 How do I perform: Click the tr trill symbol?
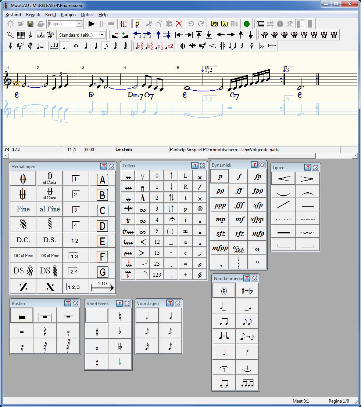click(128, 220)
